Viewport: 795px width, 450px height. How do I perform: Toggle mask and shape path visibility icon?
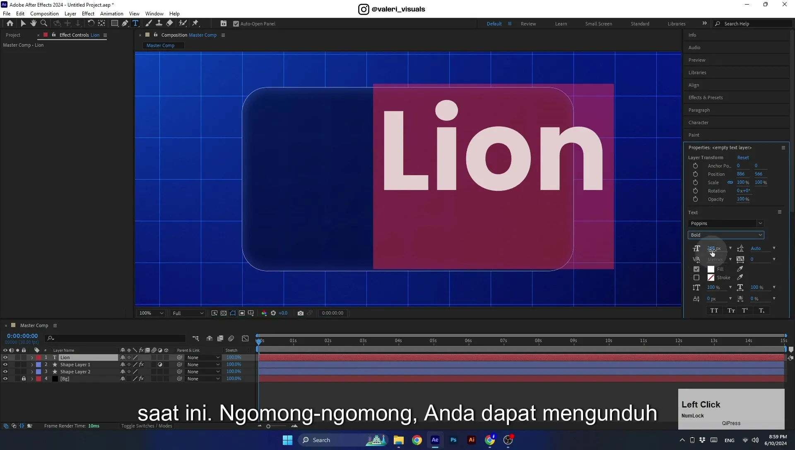point(233,313)
